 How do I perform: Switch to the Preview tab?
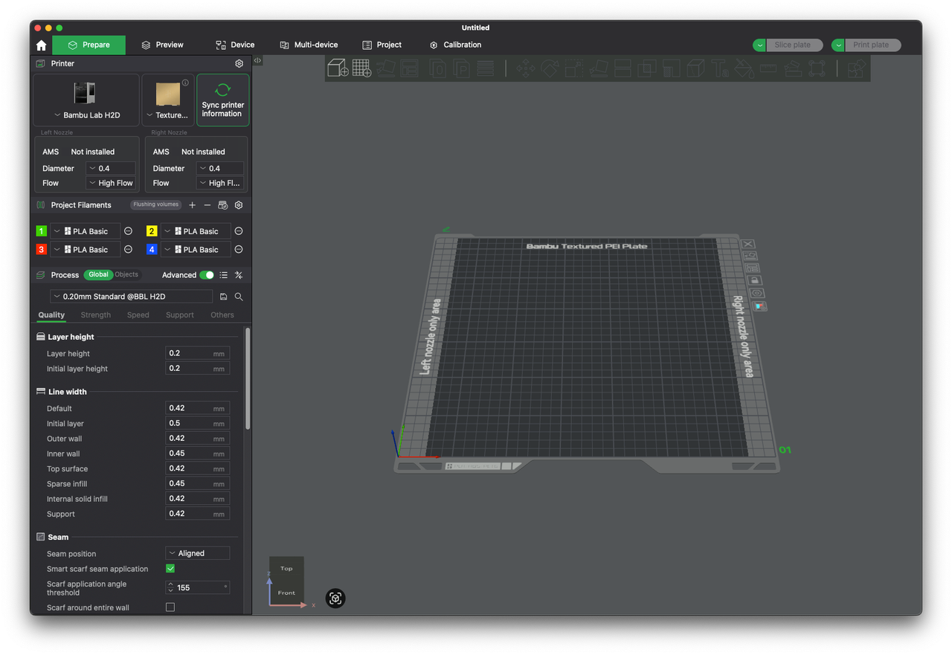(162, 45)
